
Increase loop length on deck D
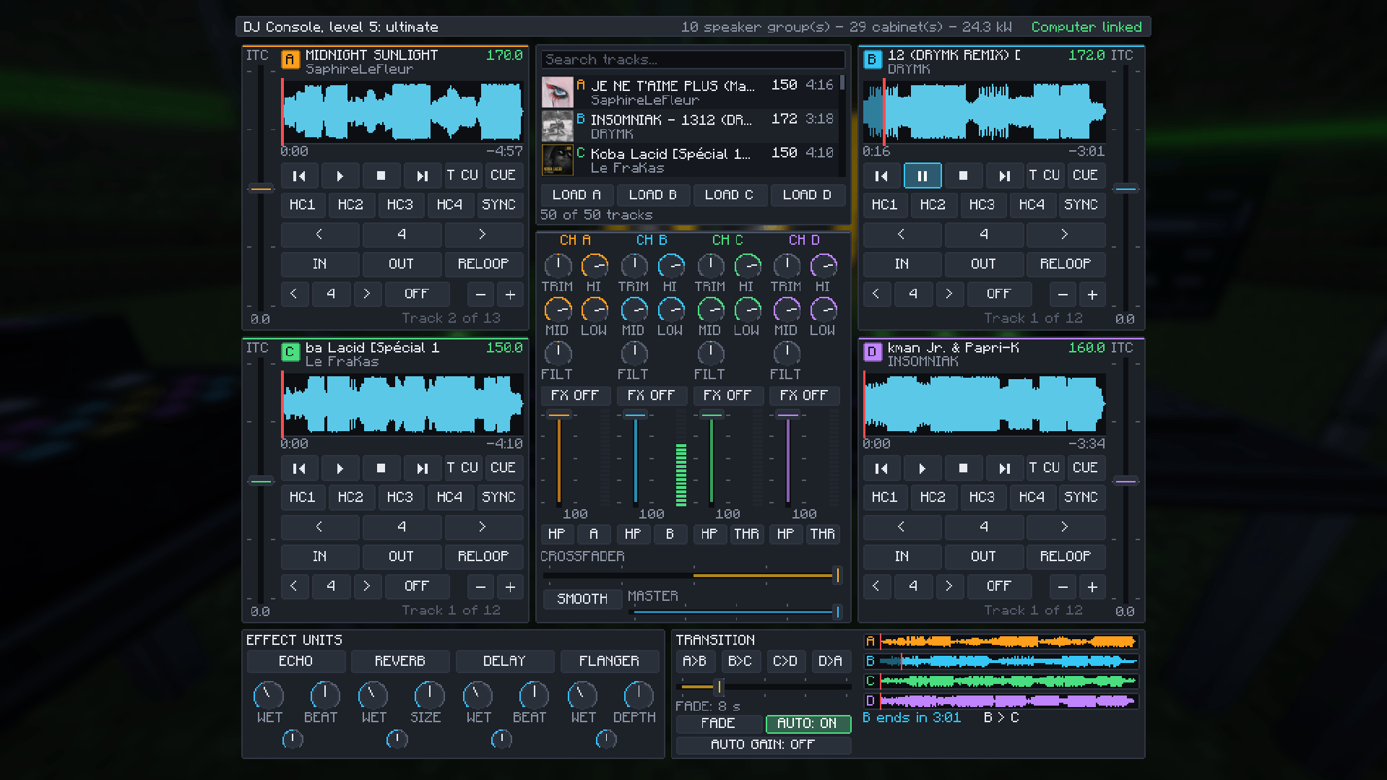point(949,586)
